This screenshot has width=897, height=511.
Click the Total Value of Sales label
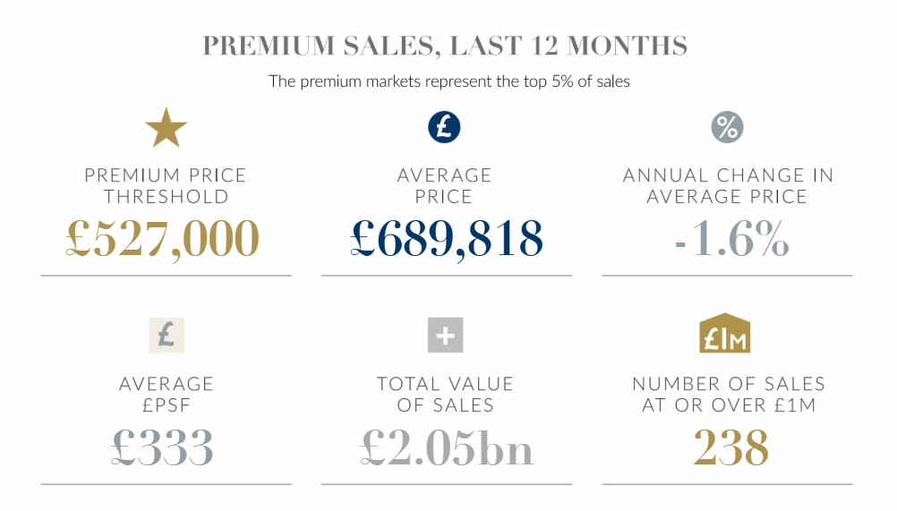pos(445,394)
